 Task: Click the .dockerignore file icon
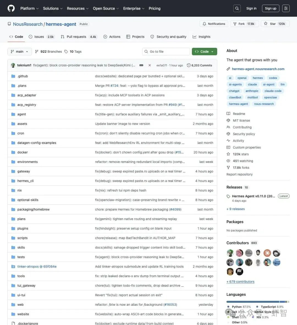pos(13,323)
